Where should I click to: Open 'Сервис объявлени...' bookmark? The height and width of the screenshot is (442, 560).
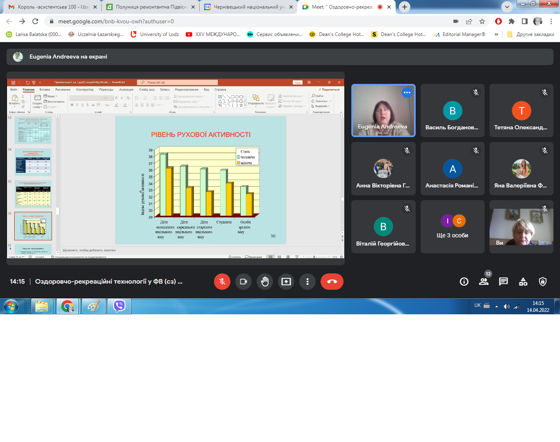(x=275, y=34)
